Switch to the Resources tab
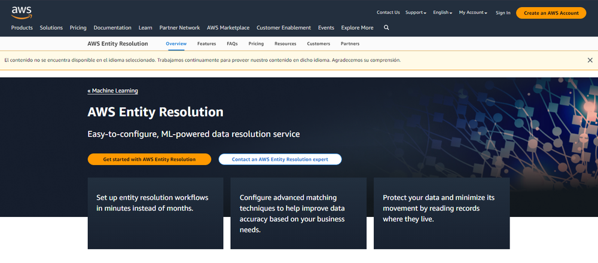The width and height of the screenshot is (598, 263). tap(285, 44)
